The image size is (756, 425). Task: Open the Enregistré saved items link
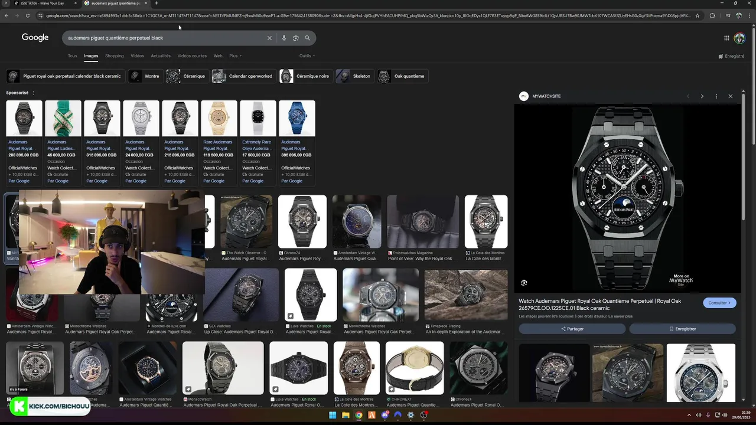point(731,56)
